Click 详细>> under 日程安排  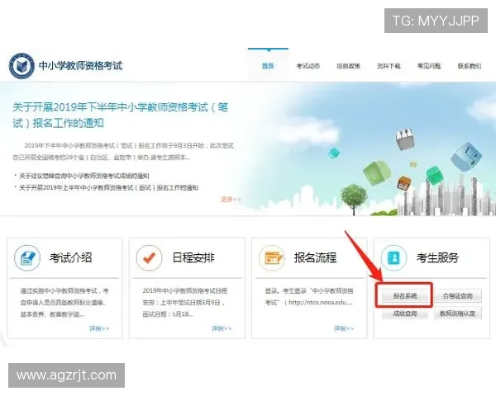tap(222, 328)
